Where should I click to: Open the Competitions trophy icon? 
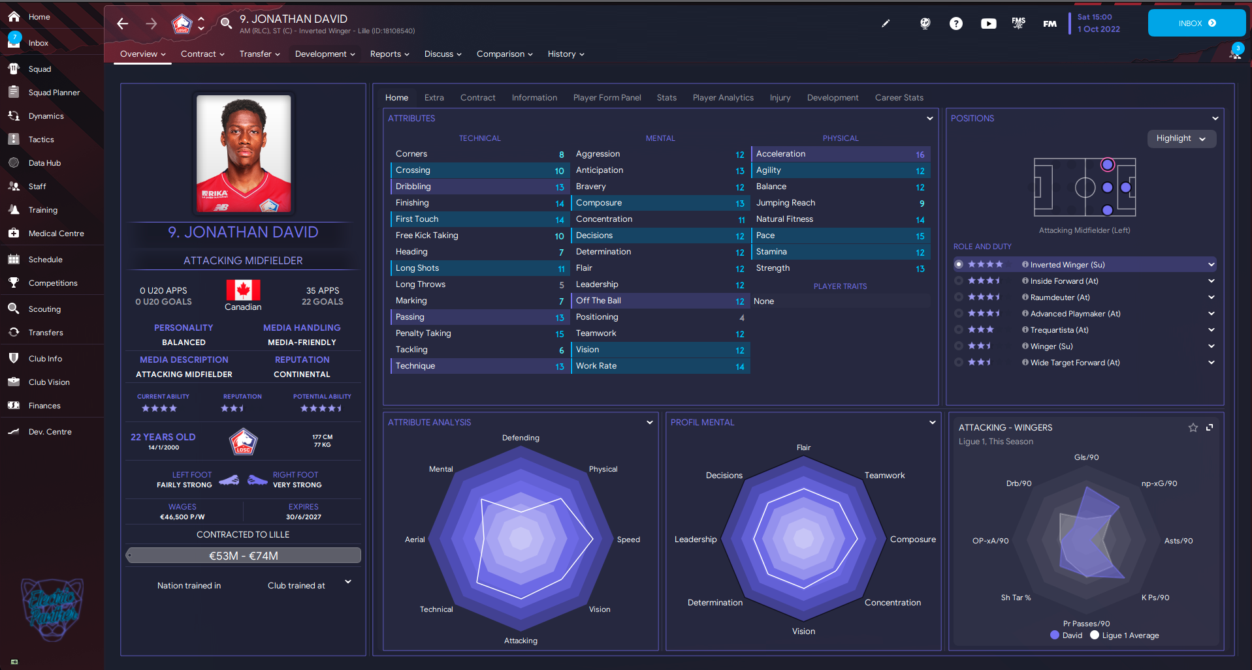(14, 282)
